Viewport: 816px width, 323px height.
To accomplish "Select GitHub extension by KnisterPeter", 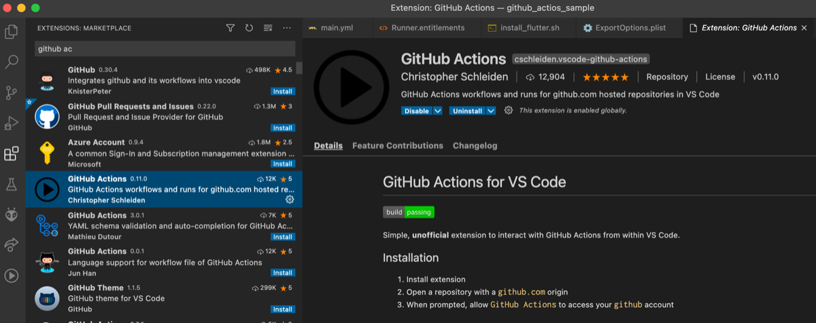I will click(164, 80).
